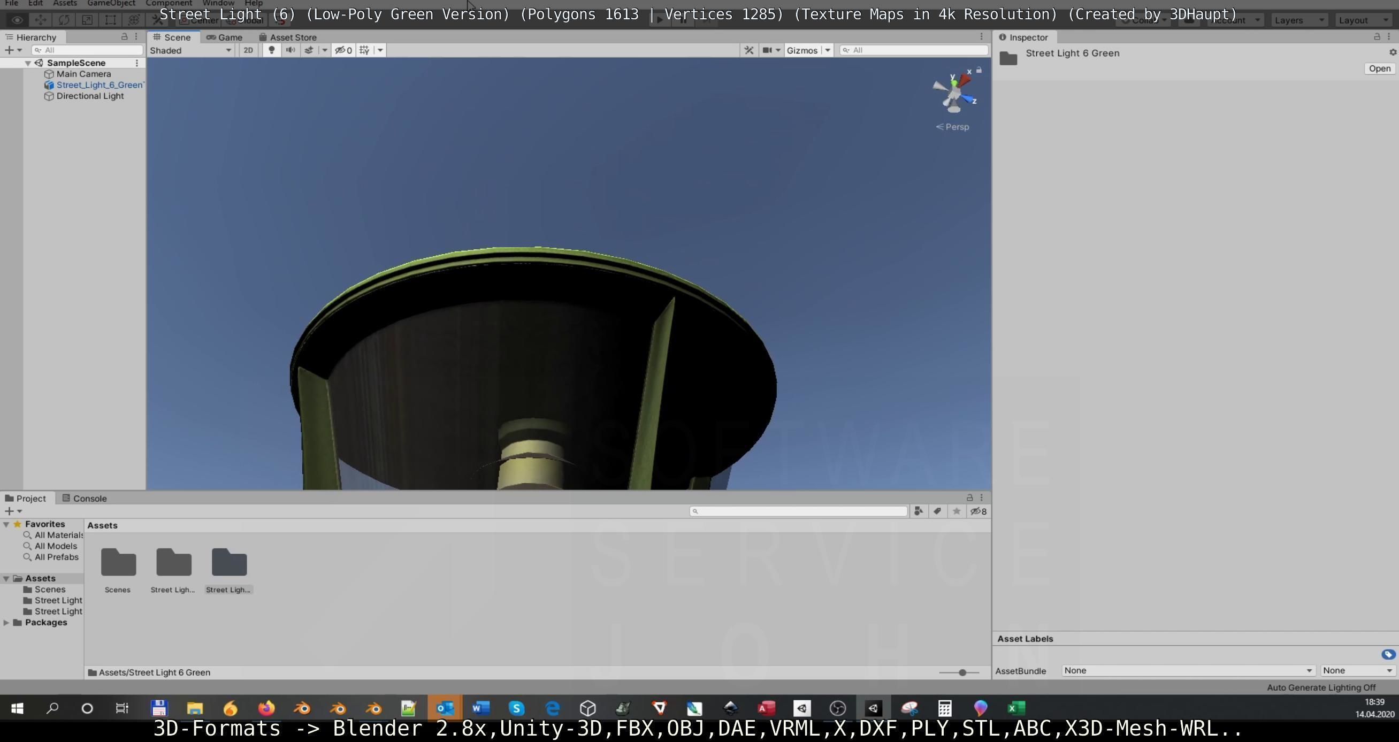Image resolution: width=1399 pixels, height=742 pixels.
Task: Open the scene effects dropdown arrow
Action: [325, 50]
